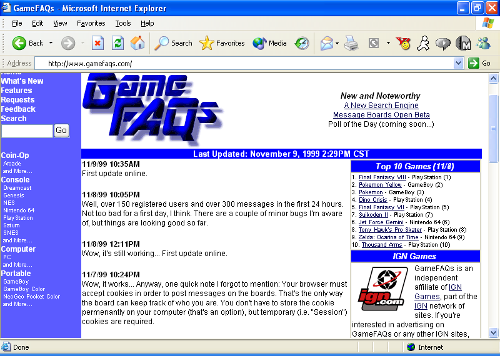Open the File menu
500x356 pixels.
click(17, 23)
